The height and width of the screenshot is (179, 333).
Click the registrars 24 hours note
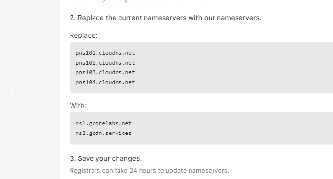(x=149, y=171)
